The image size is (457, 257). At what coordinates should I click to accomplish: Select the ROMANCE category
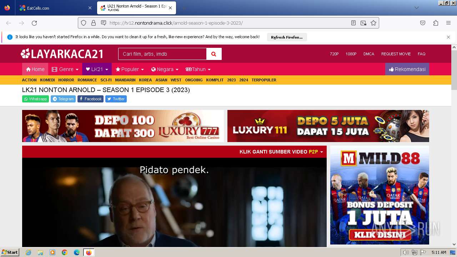(87, 80)
